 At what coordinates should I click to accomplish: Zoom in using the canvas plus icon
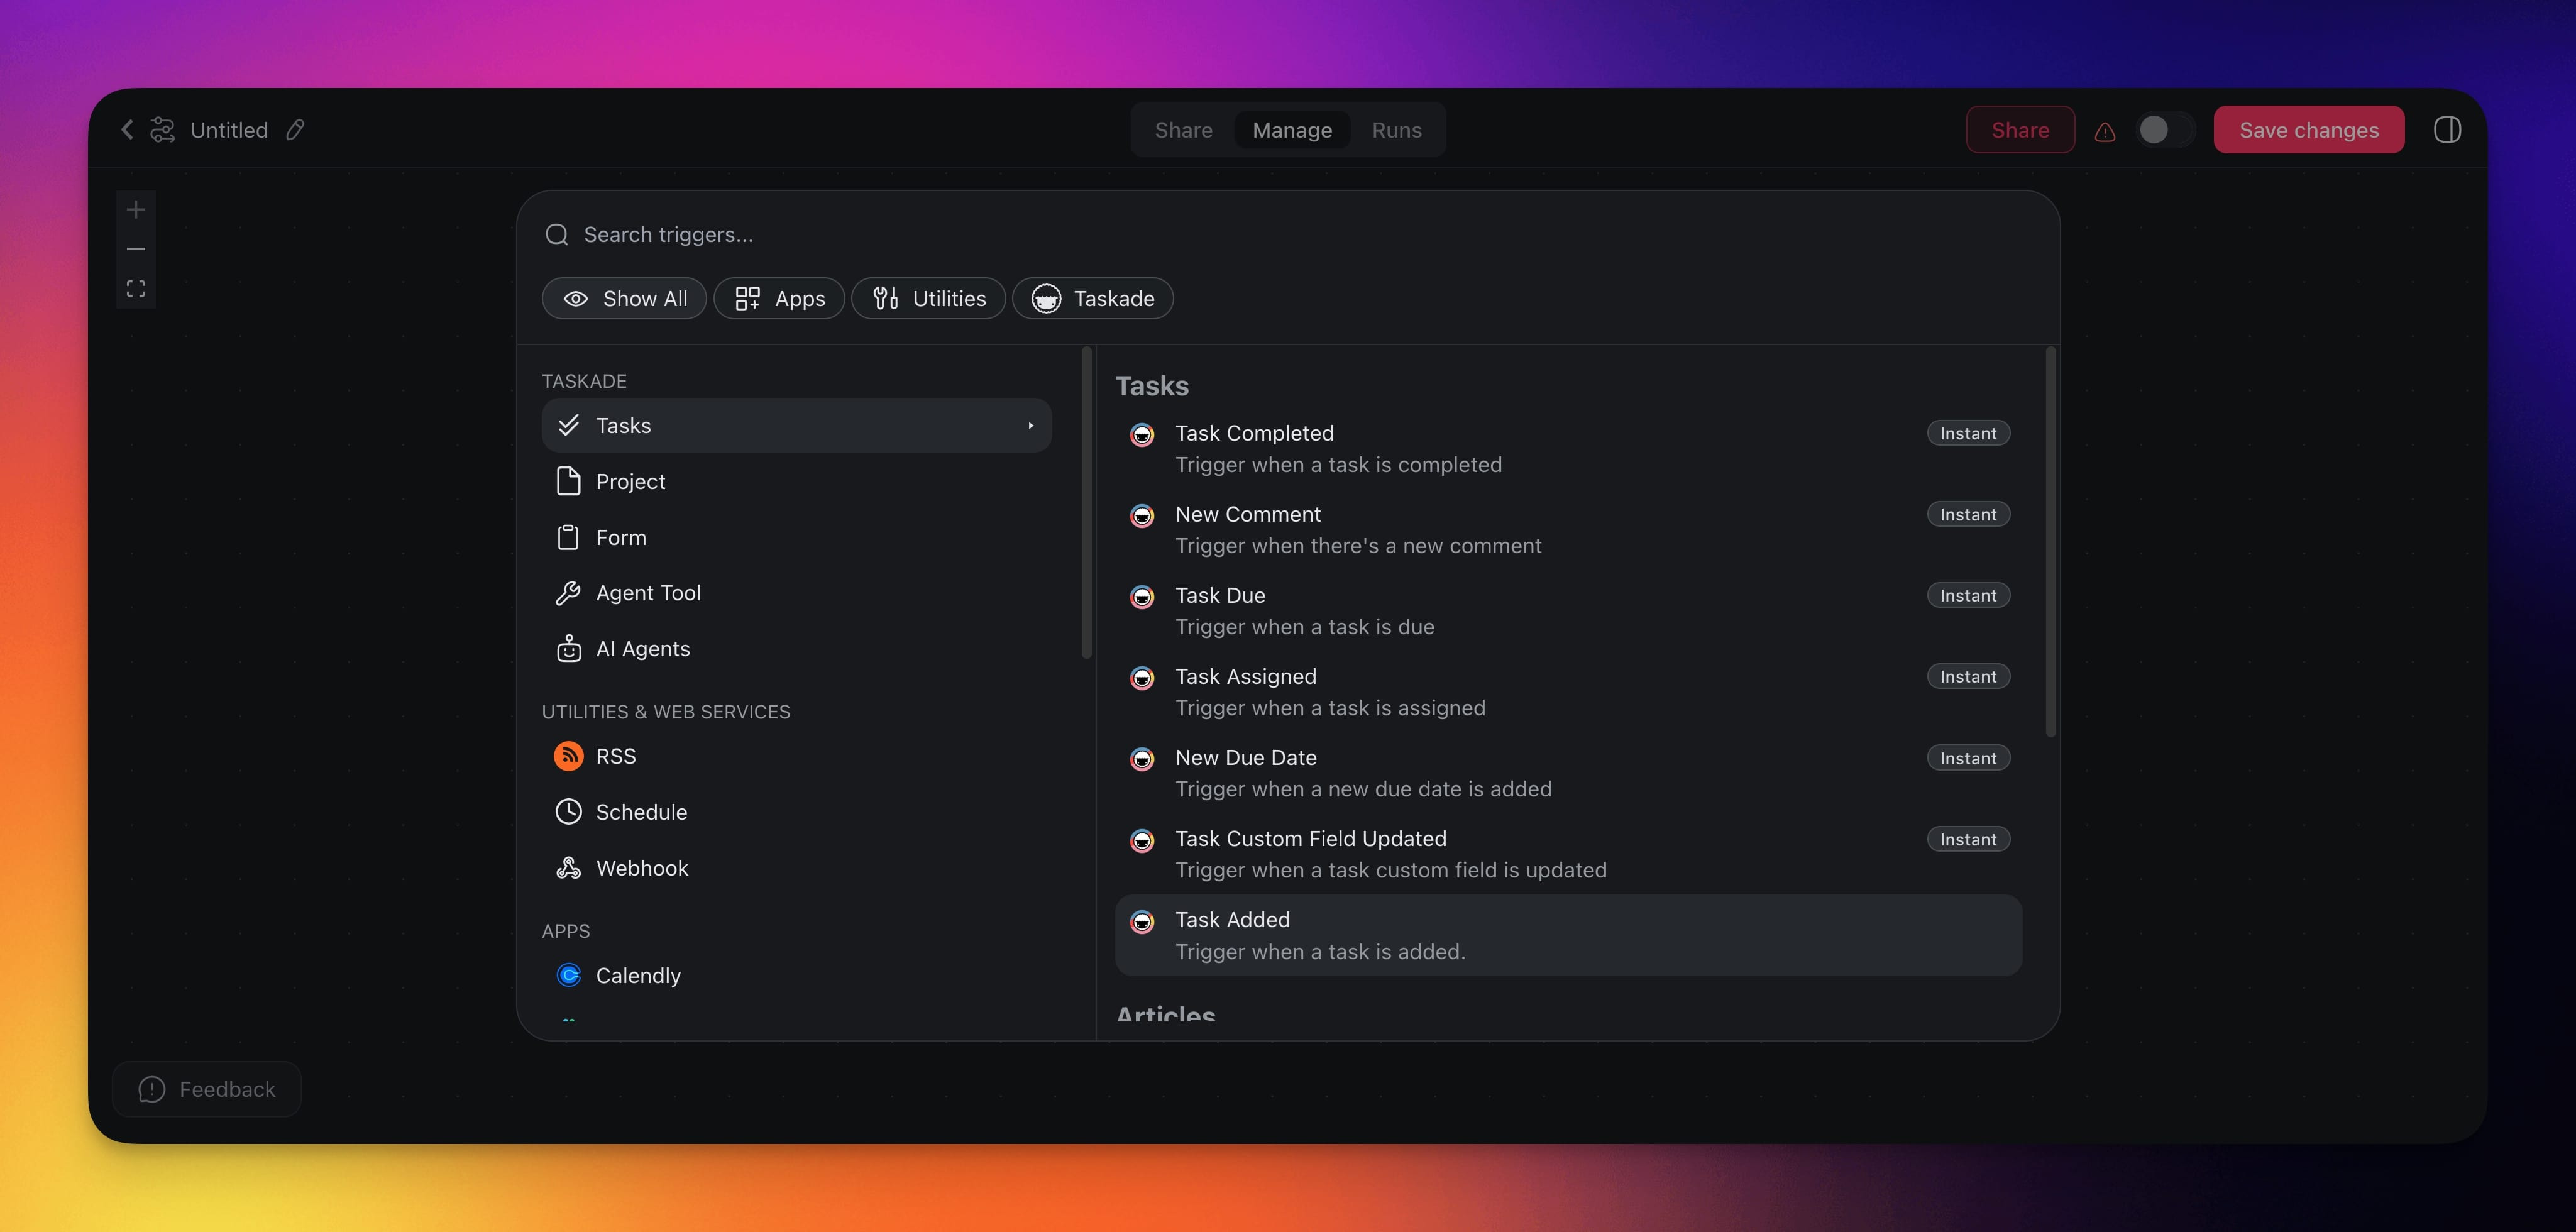pos(136,210)
